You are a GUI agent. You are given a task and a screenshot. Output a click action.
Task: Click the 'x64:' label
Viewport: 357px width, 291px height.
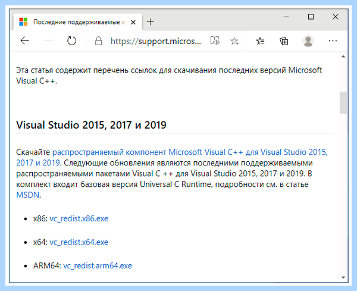coord(40,242)
